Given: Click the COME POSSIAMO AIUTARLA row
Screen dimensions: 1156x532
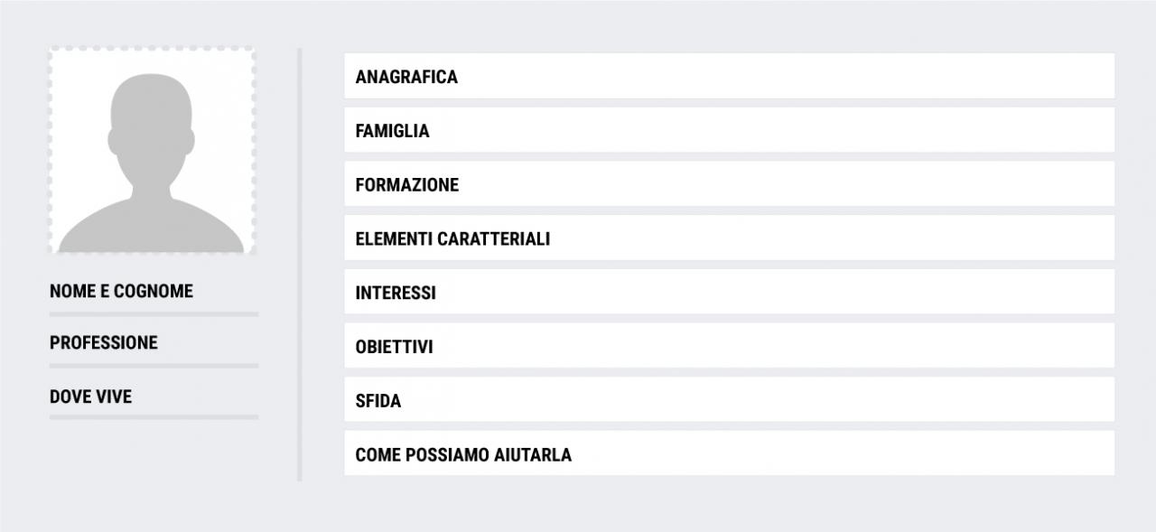Looking at the screenshot, I should 729,453.
